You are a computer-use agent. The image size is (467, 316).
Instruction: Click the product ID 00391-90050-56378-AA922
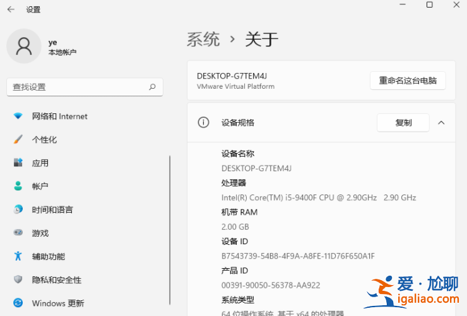[x=271, y=285]
